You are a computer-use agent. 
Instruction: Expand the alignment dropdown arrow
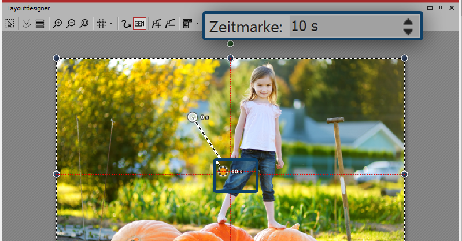197,24
